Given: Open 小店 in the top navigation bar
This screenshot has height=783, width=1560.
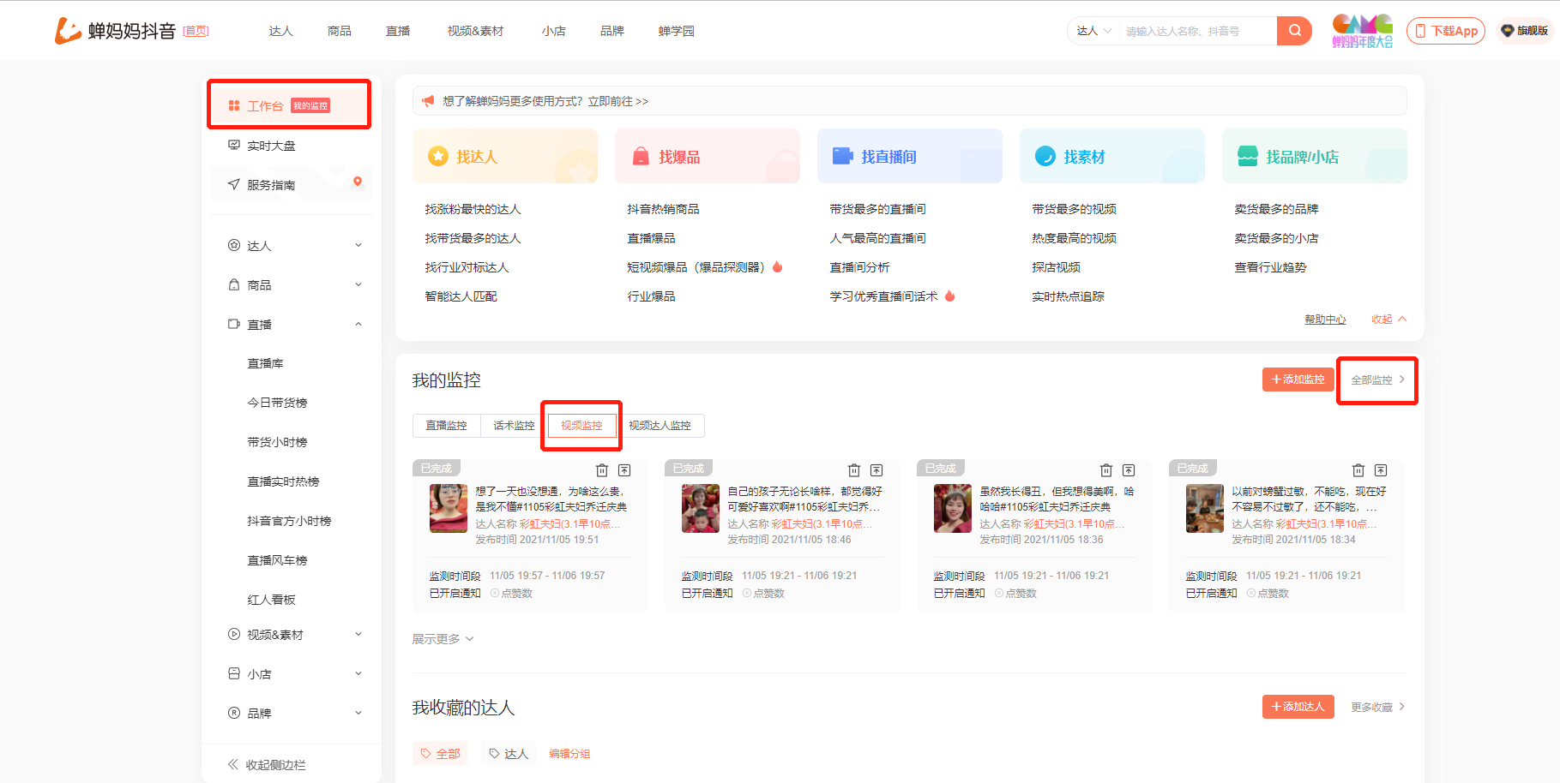Looking at the screenshot, I should coord(554,31).
